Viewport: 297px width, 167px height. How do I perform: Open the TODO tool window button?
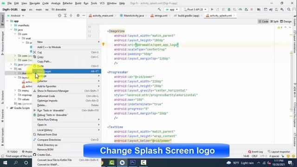coord(13,152)
